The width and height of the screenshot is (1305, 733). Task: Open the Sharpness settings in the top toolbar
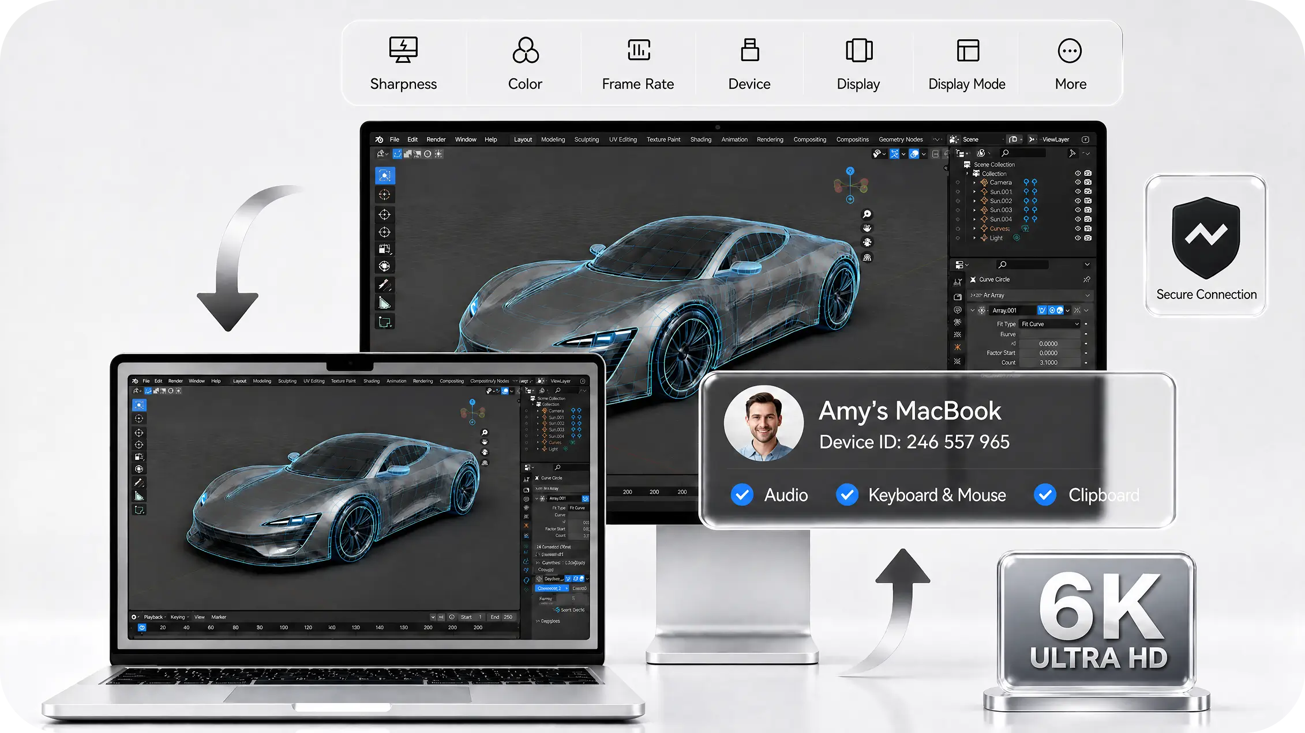point(403,63)
